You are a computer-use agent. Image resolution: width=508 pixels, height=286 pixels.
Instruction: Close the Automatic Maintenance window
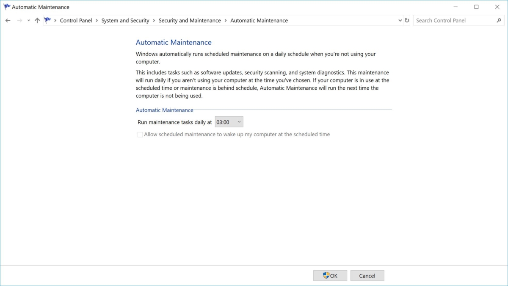point(497,7)
